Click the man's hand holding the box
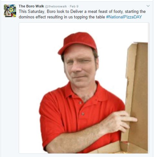The image size is (154, 157). (119, 121)
